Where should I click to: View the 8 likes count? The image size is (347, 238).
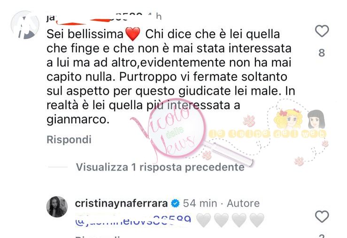tap(322, 53)
